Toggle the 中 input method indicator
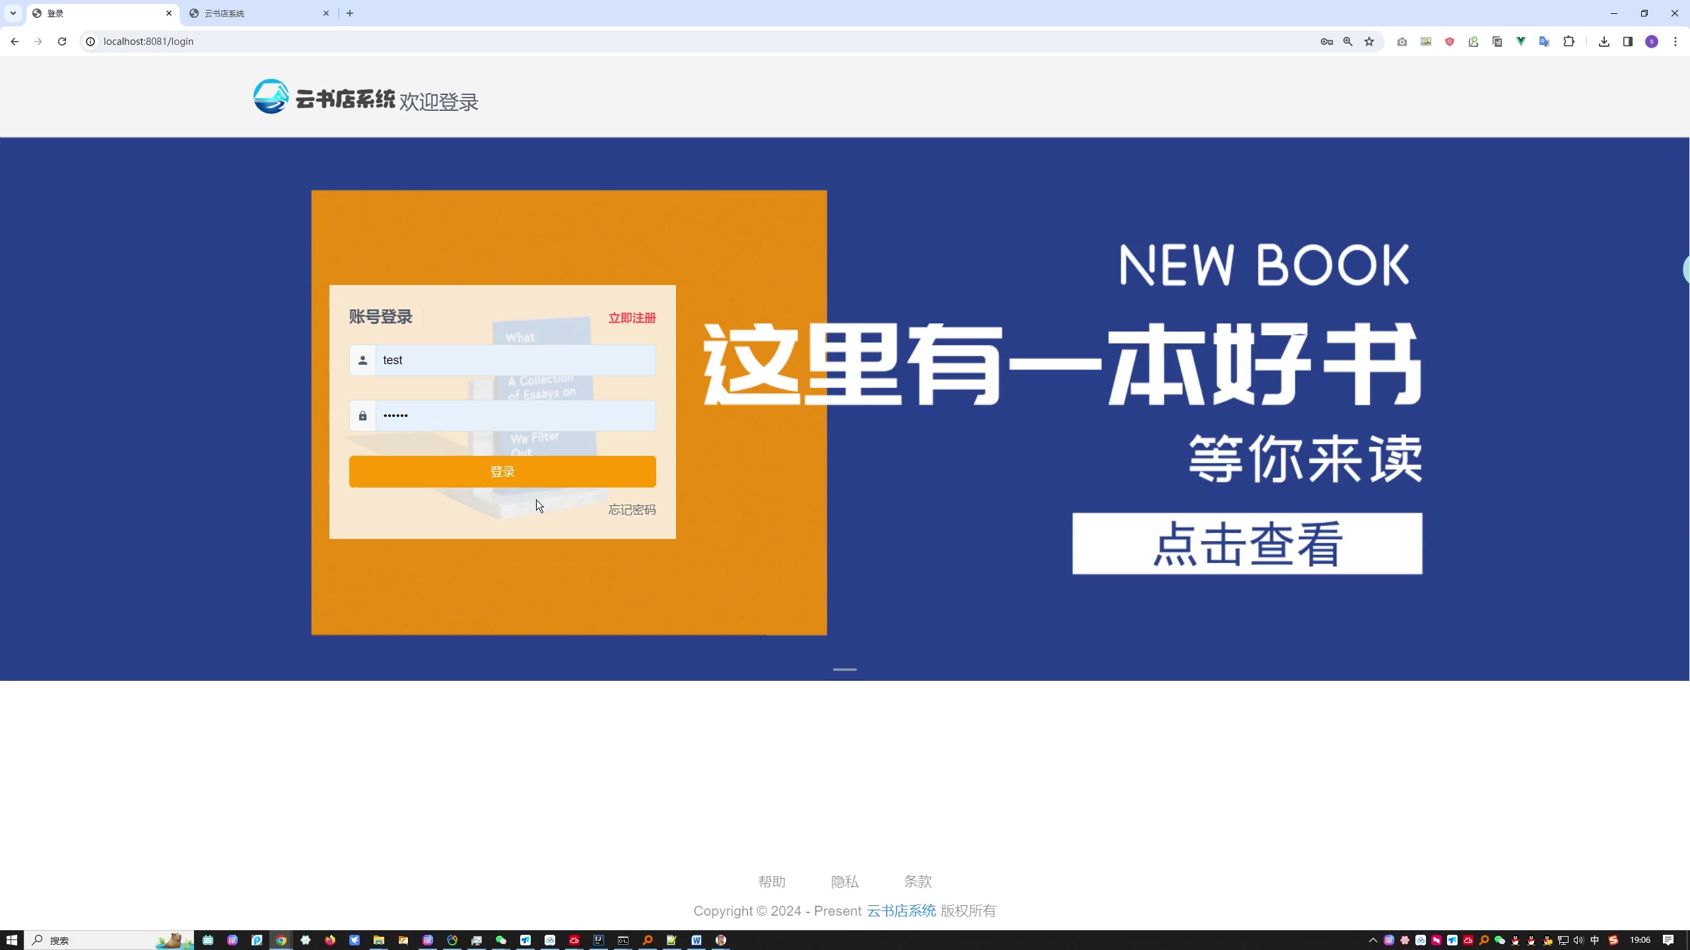 tap(1595, 940)
